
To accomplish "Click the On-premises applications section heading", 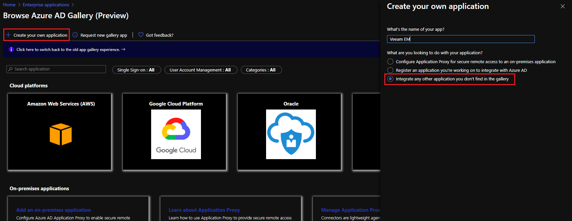I will pos(39,188).
